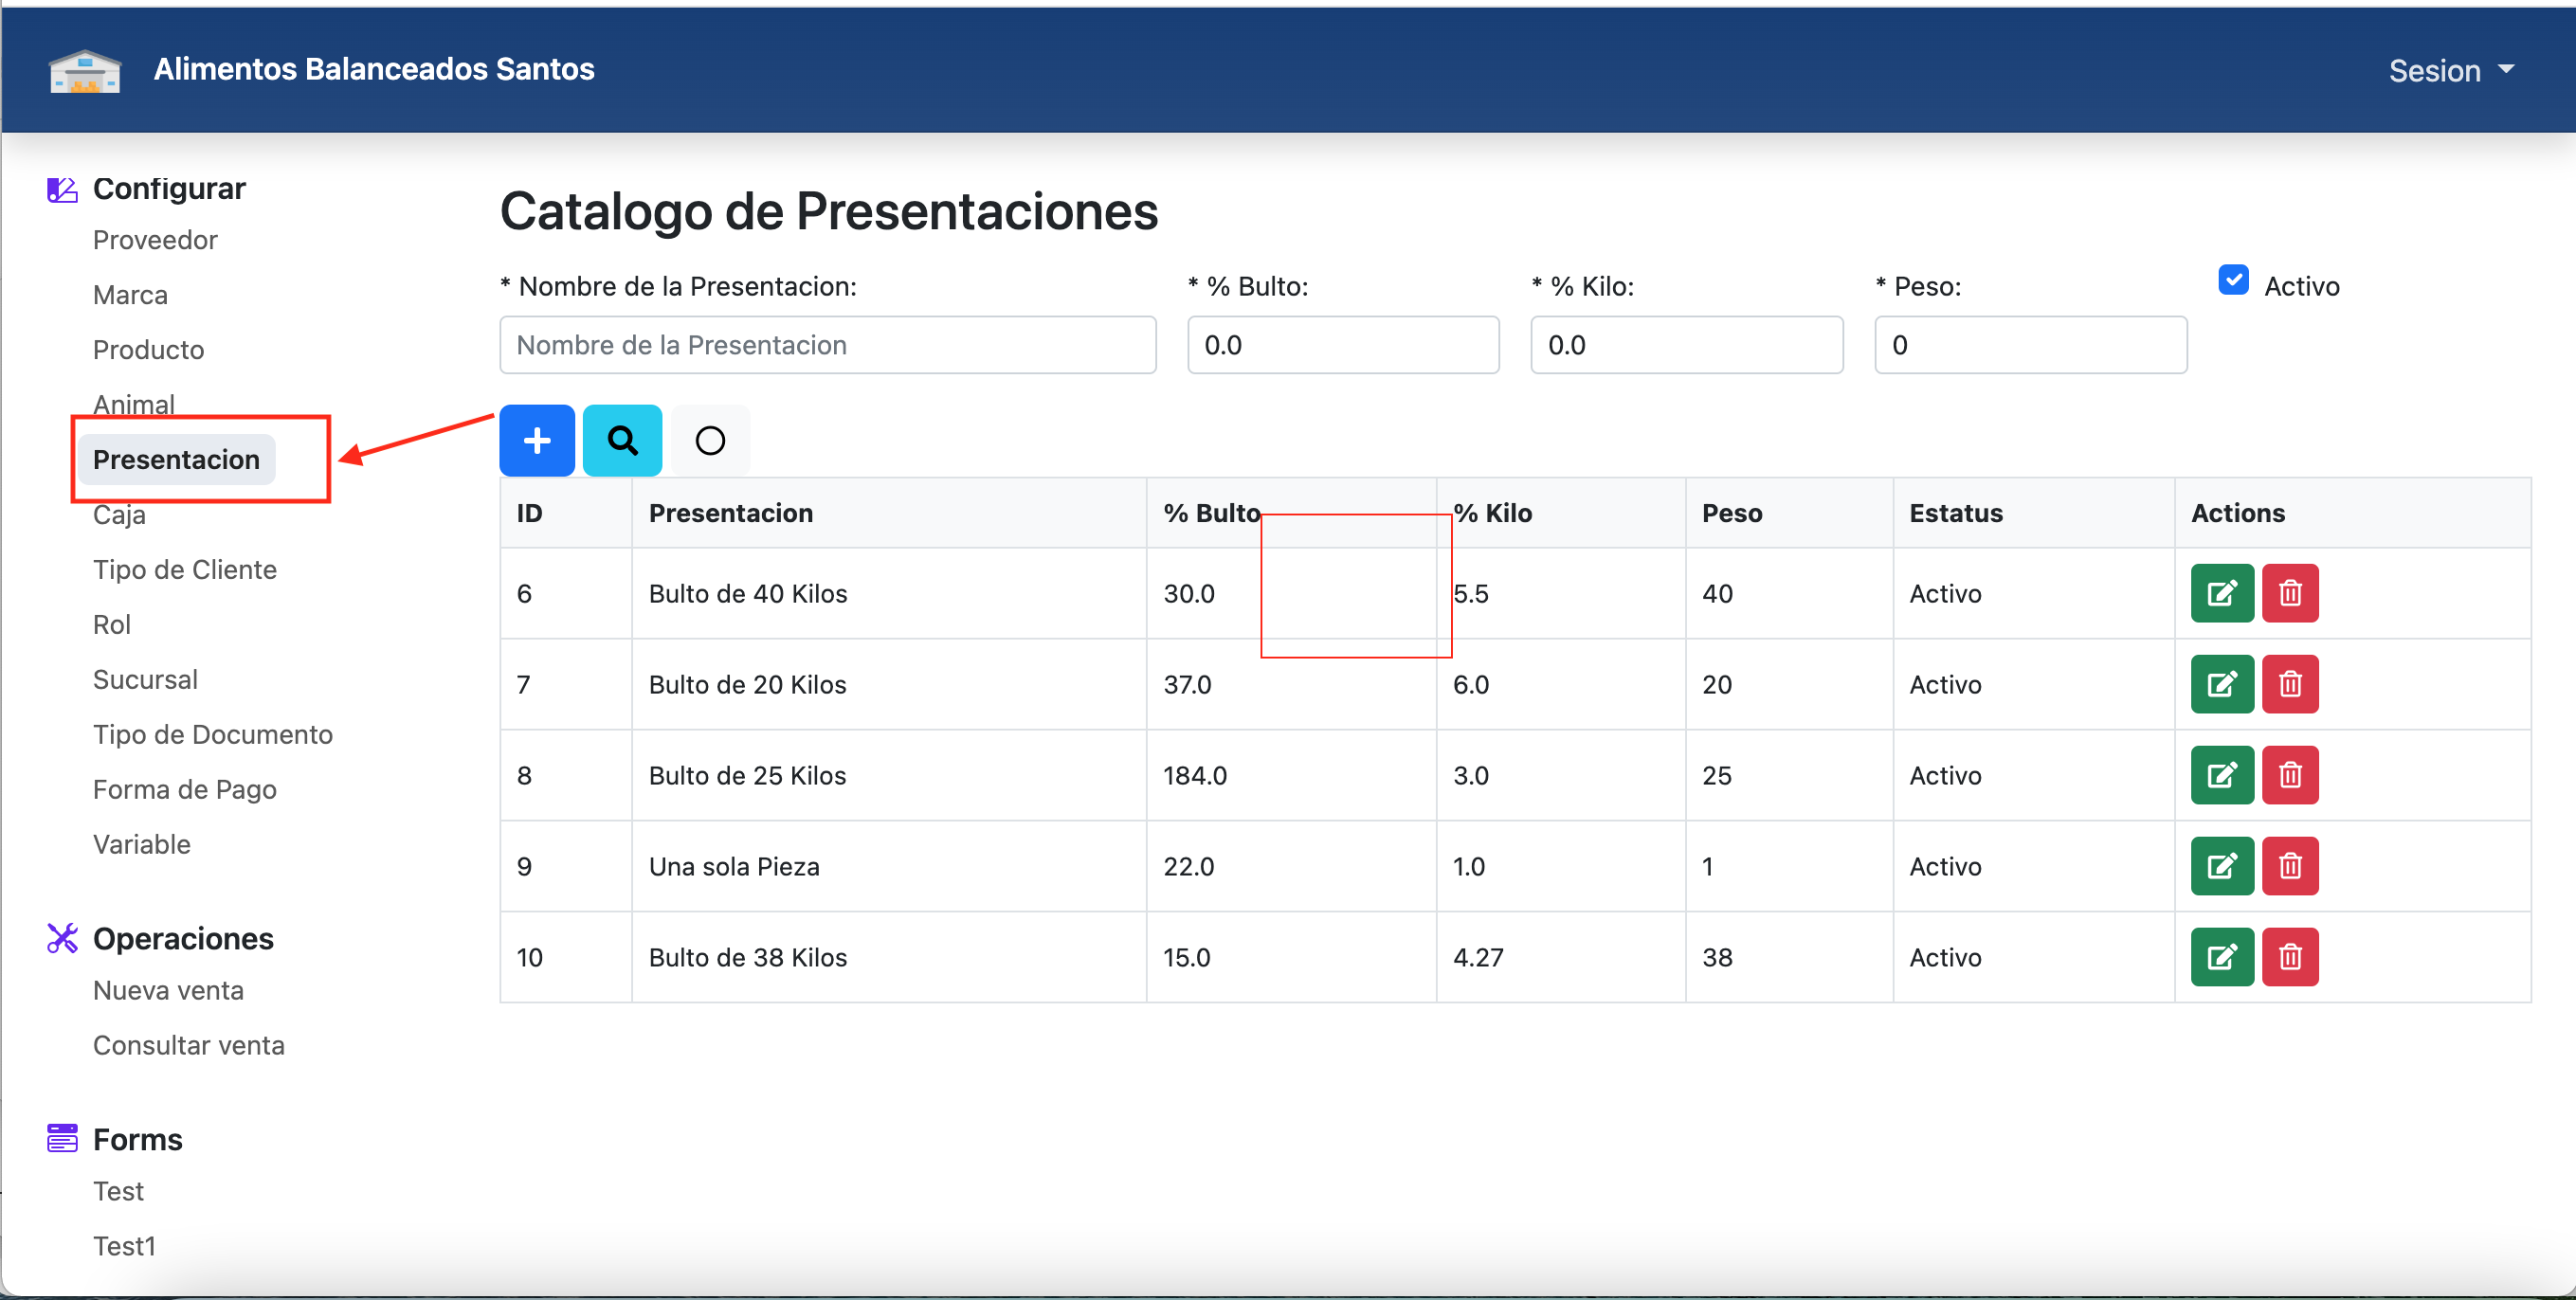Select Presentacion in the sidebar

pos(176,460)
